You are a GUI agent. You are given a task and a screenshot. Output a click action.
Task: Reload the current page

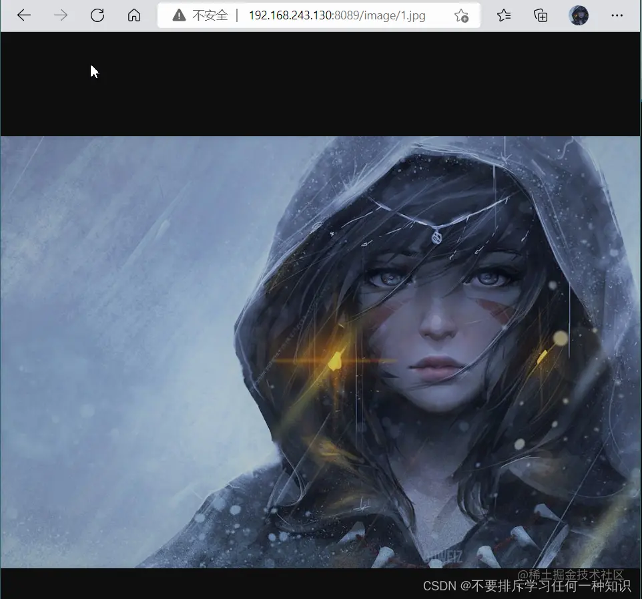[97, 15]
